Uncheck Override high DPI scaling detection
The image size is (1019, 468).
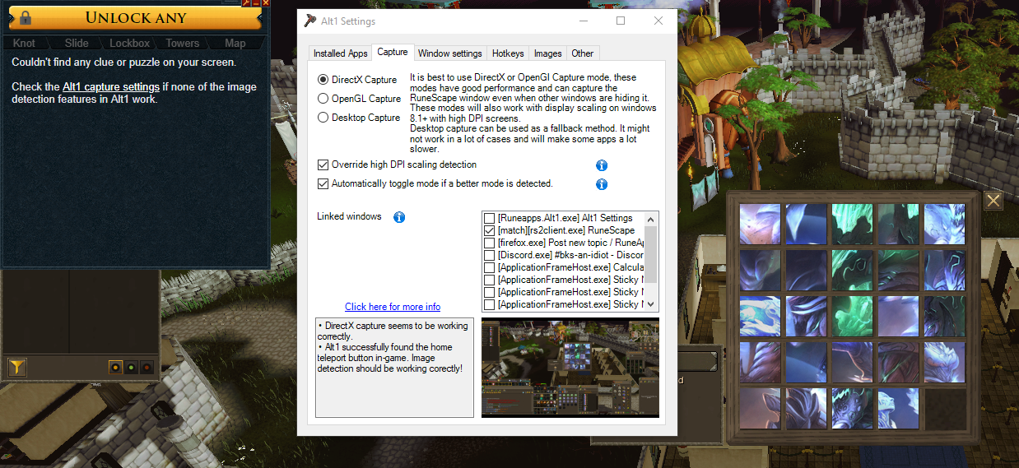coord(323,165)
